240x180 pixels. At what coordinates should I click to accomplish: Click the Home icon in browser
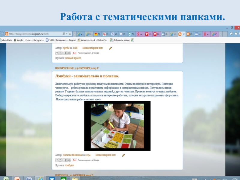tap(231, 34)
